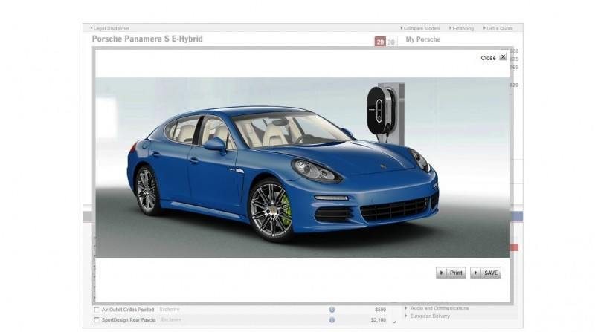Save the configured Porsche image
Screen dimensions: 595x332
pyautogui.click(x=486, y=273)
